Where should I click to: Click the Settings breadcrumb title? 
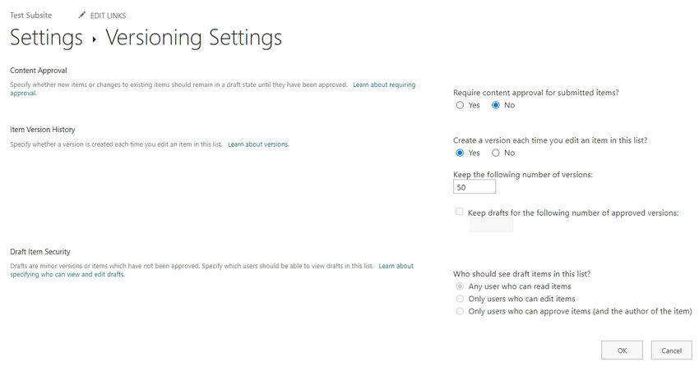tap(46, 38)
